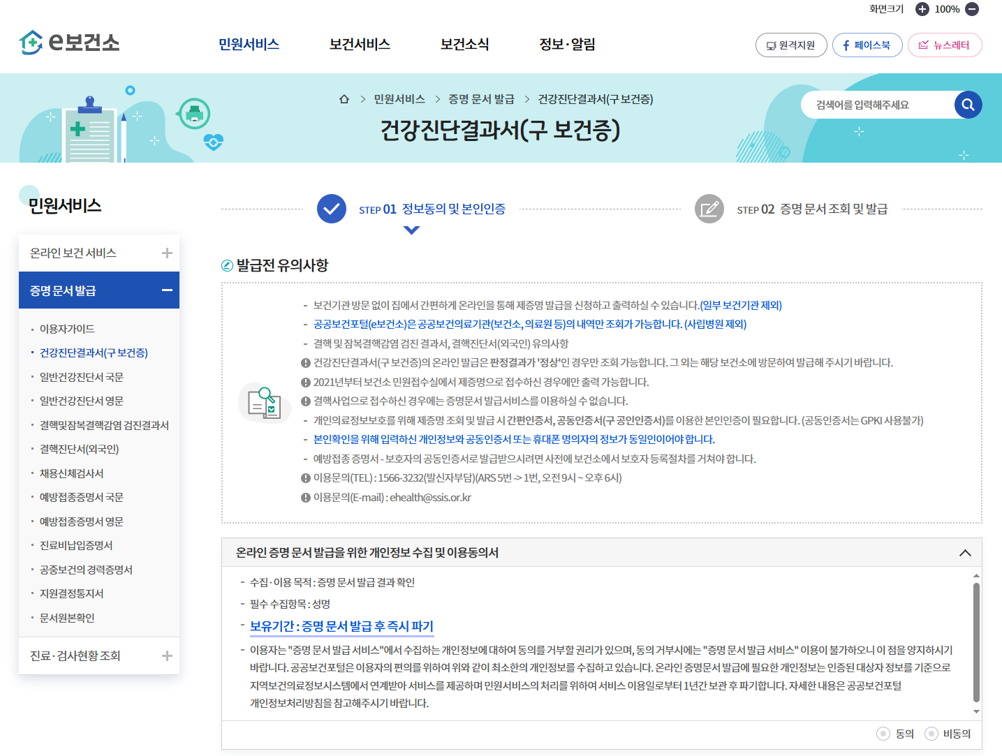Click the 100% zoom level text
The height and width of the screenshot is (756, 1002).
(x=947, y=9)
